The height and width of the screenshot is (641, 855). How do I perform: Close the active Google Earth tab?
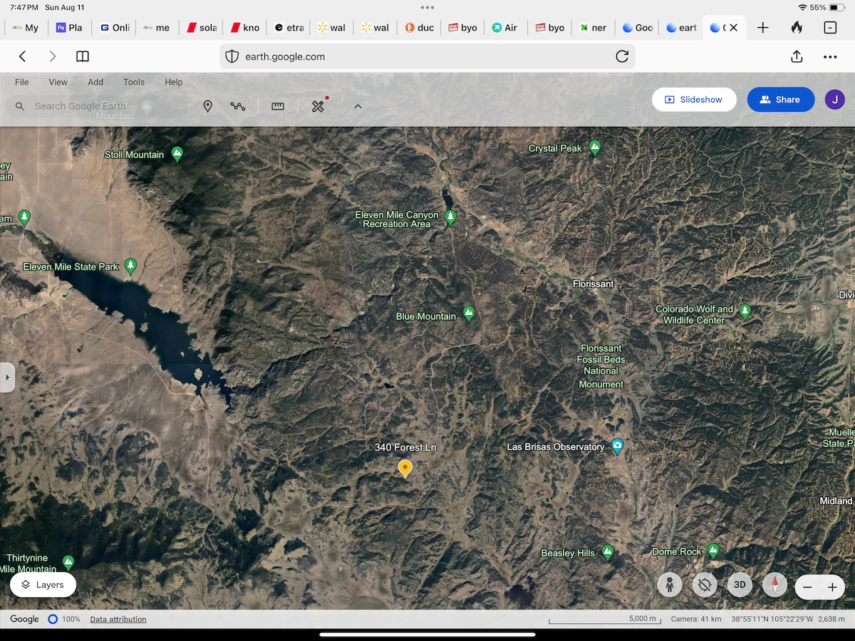tap(733, 28)
